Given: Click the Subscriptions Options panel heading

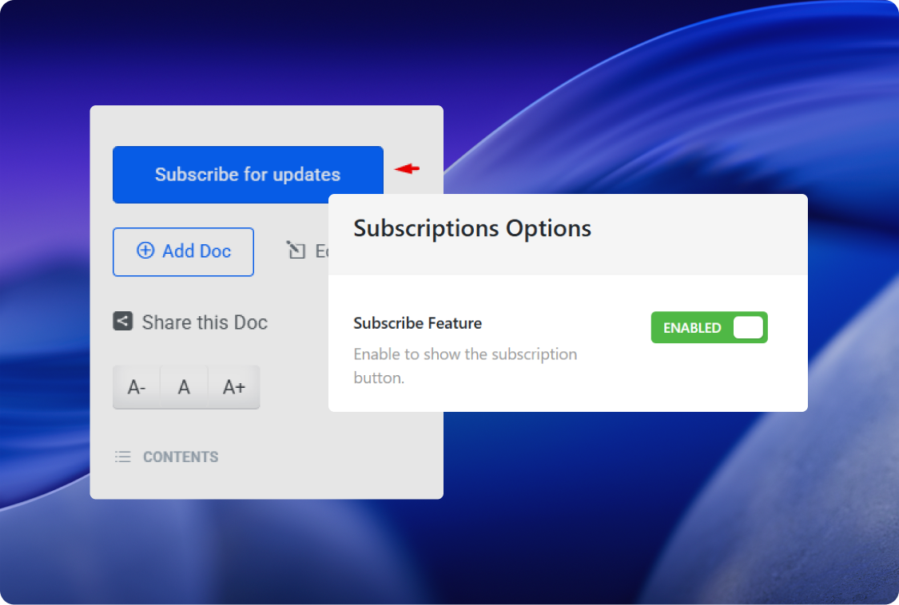Looking at the screenshot, I should point(472,228).
